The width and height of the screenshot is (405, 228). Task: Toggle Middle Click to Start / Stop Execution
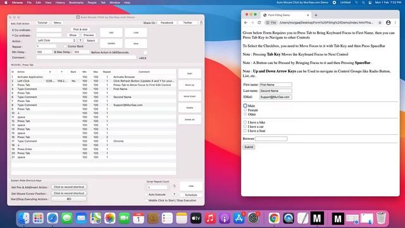146,200
